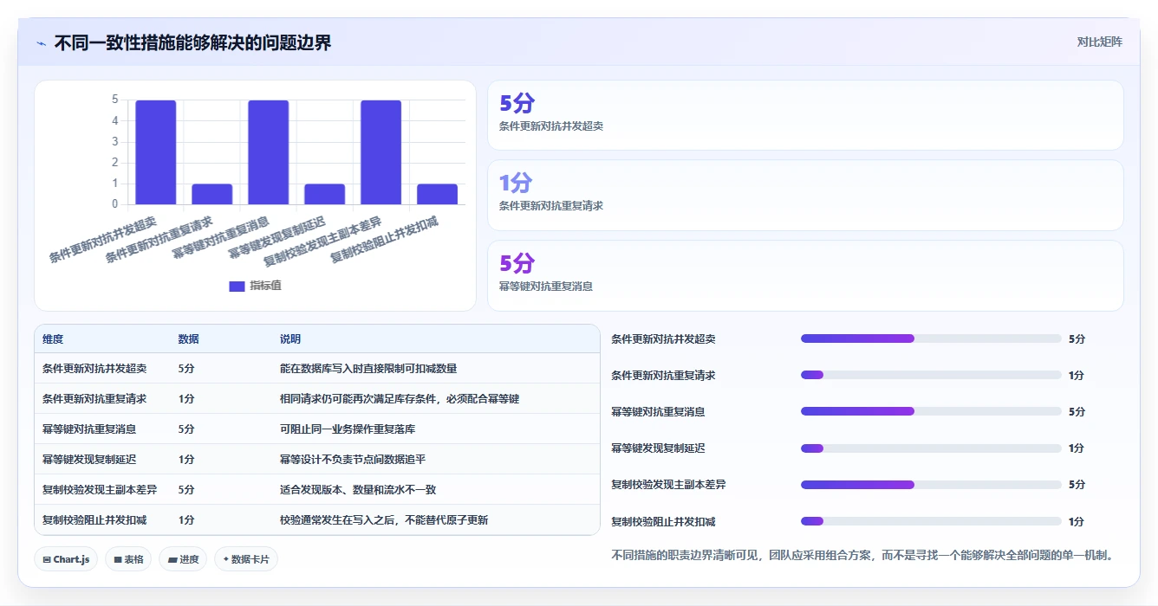Click progress label 幂等键发现复制延迟
This screenshot has width=1158, height=606.
click(x=658, y=448)
